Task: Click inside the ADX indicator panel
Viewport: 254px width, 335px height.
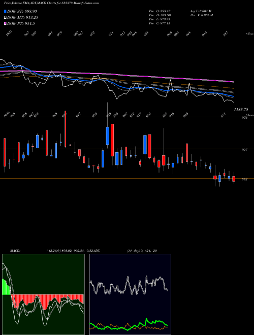Action: pos(130,294)
